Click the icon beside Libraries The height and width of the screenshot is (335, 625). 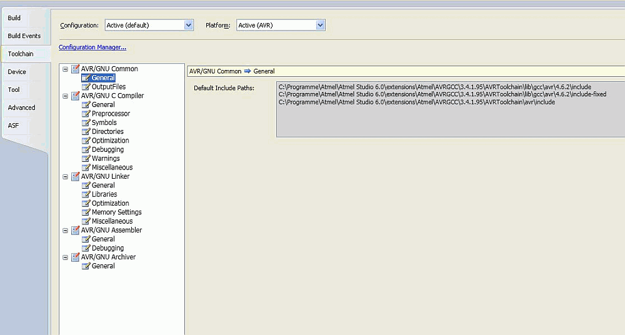pyautogui.click(x=86, y=194)
